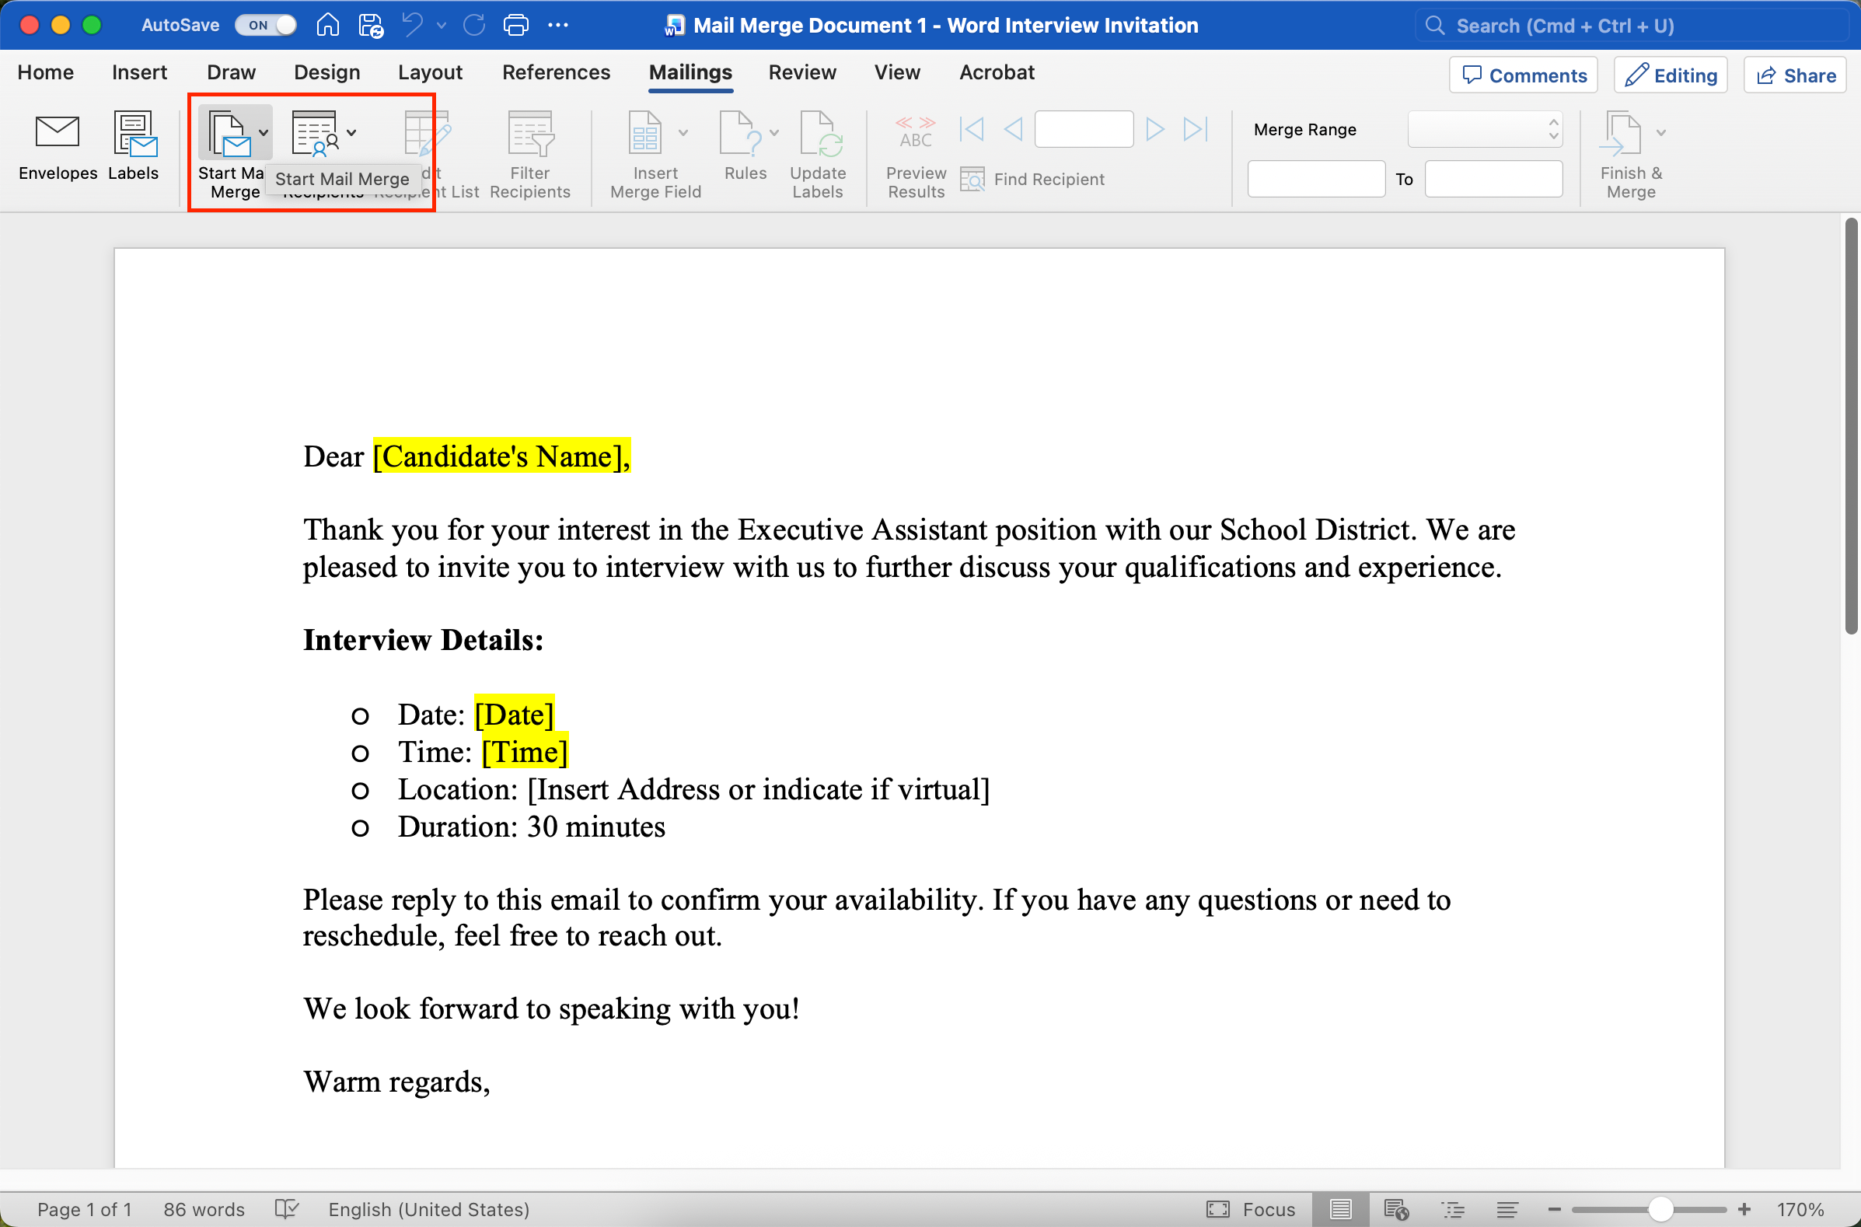1861x1227 pixels.
Task: Click the Preview Results icon
Action: (915, 133)
